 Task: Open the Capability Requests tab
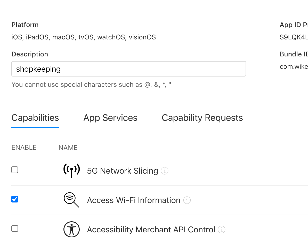(202, 118)
